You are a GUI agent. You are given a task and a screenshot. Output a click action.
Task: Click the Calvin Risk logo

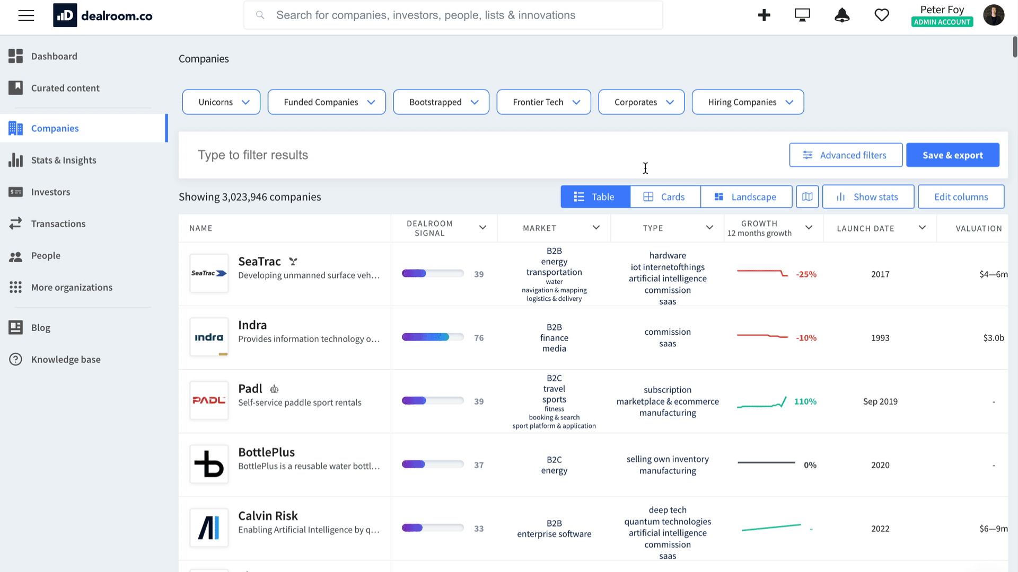pyautogui.click(x=209, y=528)
